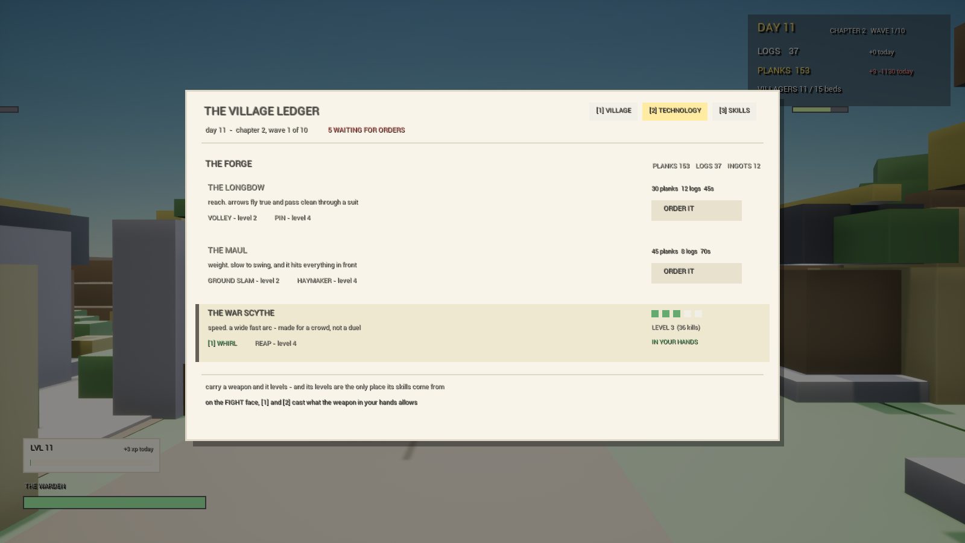Click 'CHAPTER 2 WAVE 1/10' in the HUD

click(867, 31)
